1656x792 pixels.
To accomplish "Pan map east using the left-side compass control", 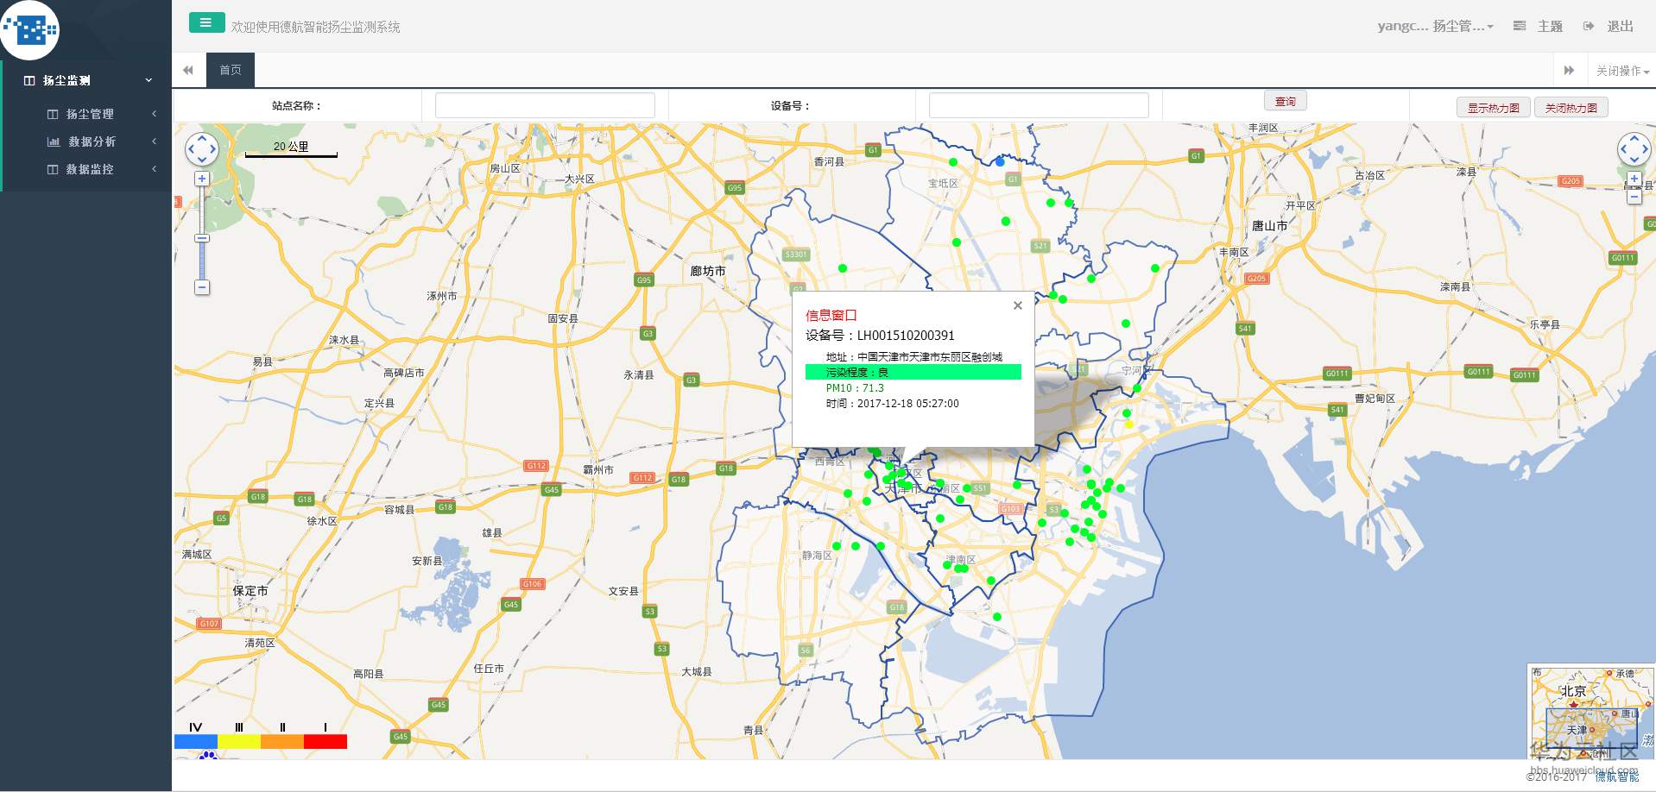I will 213,149.
